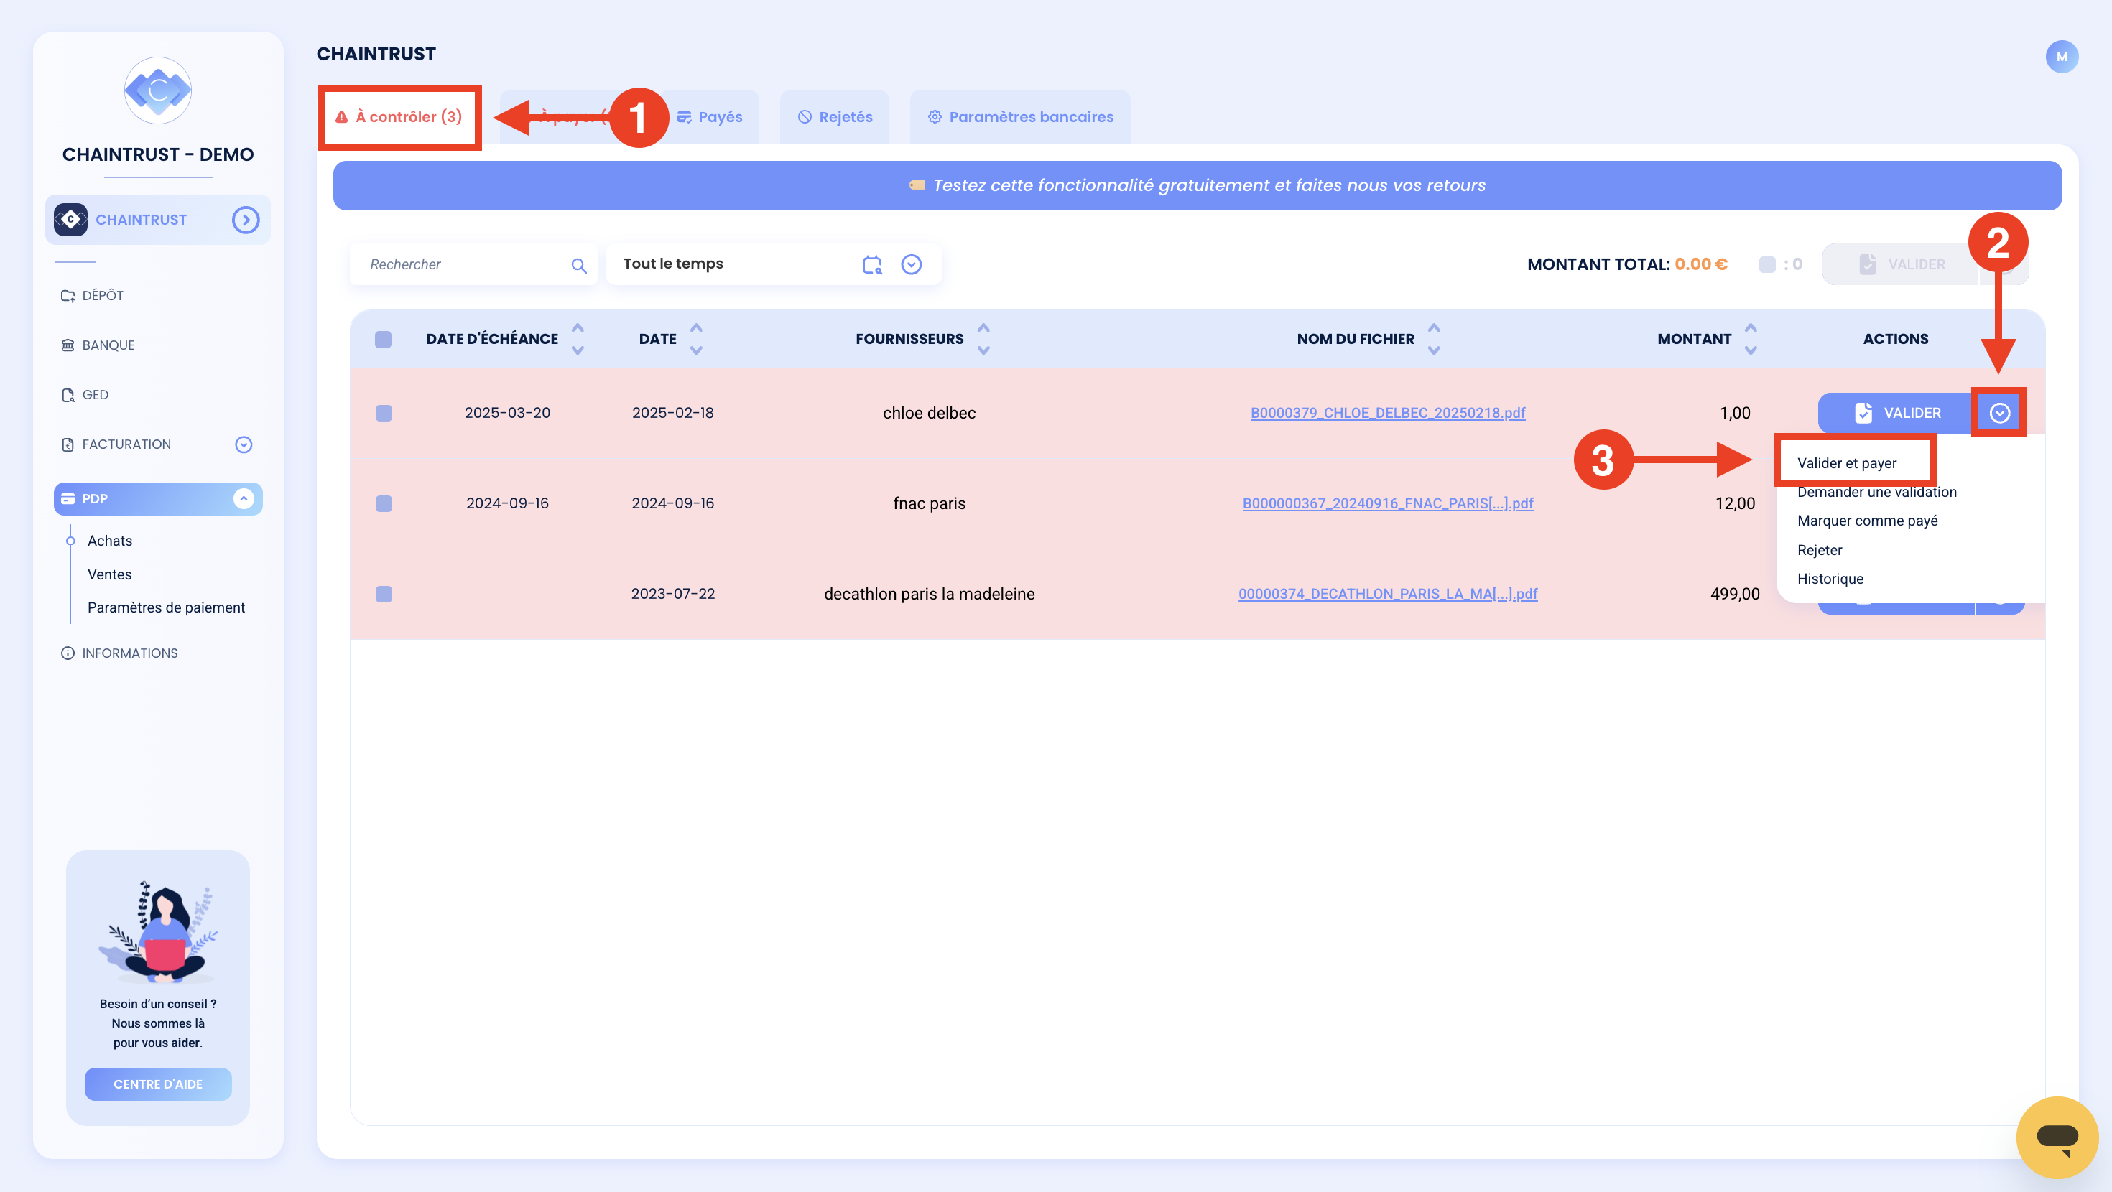Open B0000379_CHLOE_DELBEC_20250218.pdf file link
This screenshot has height=1192, width=2112.
[x=1387, y=412]
